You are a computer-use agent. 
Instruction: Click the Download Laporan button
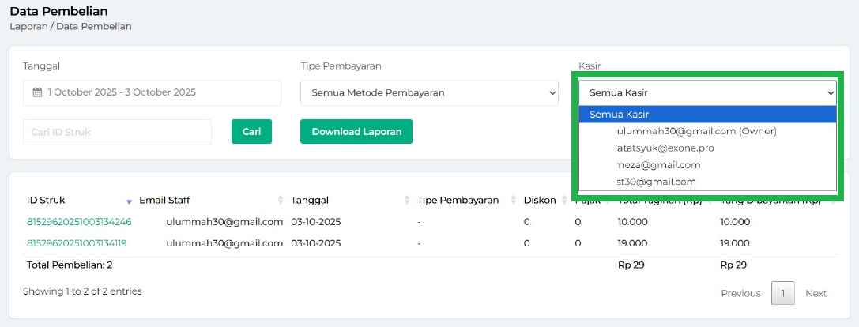pyautogui.click(x=356, y=132)
